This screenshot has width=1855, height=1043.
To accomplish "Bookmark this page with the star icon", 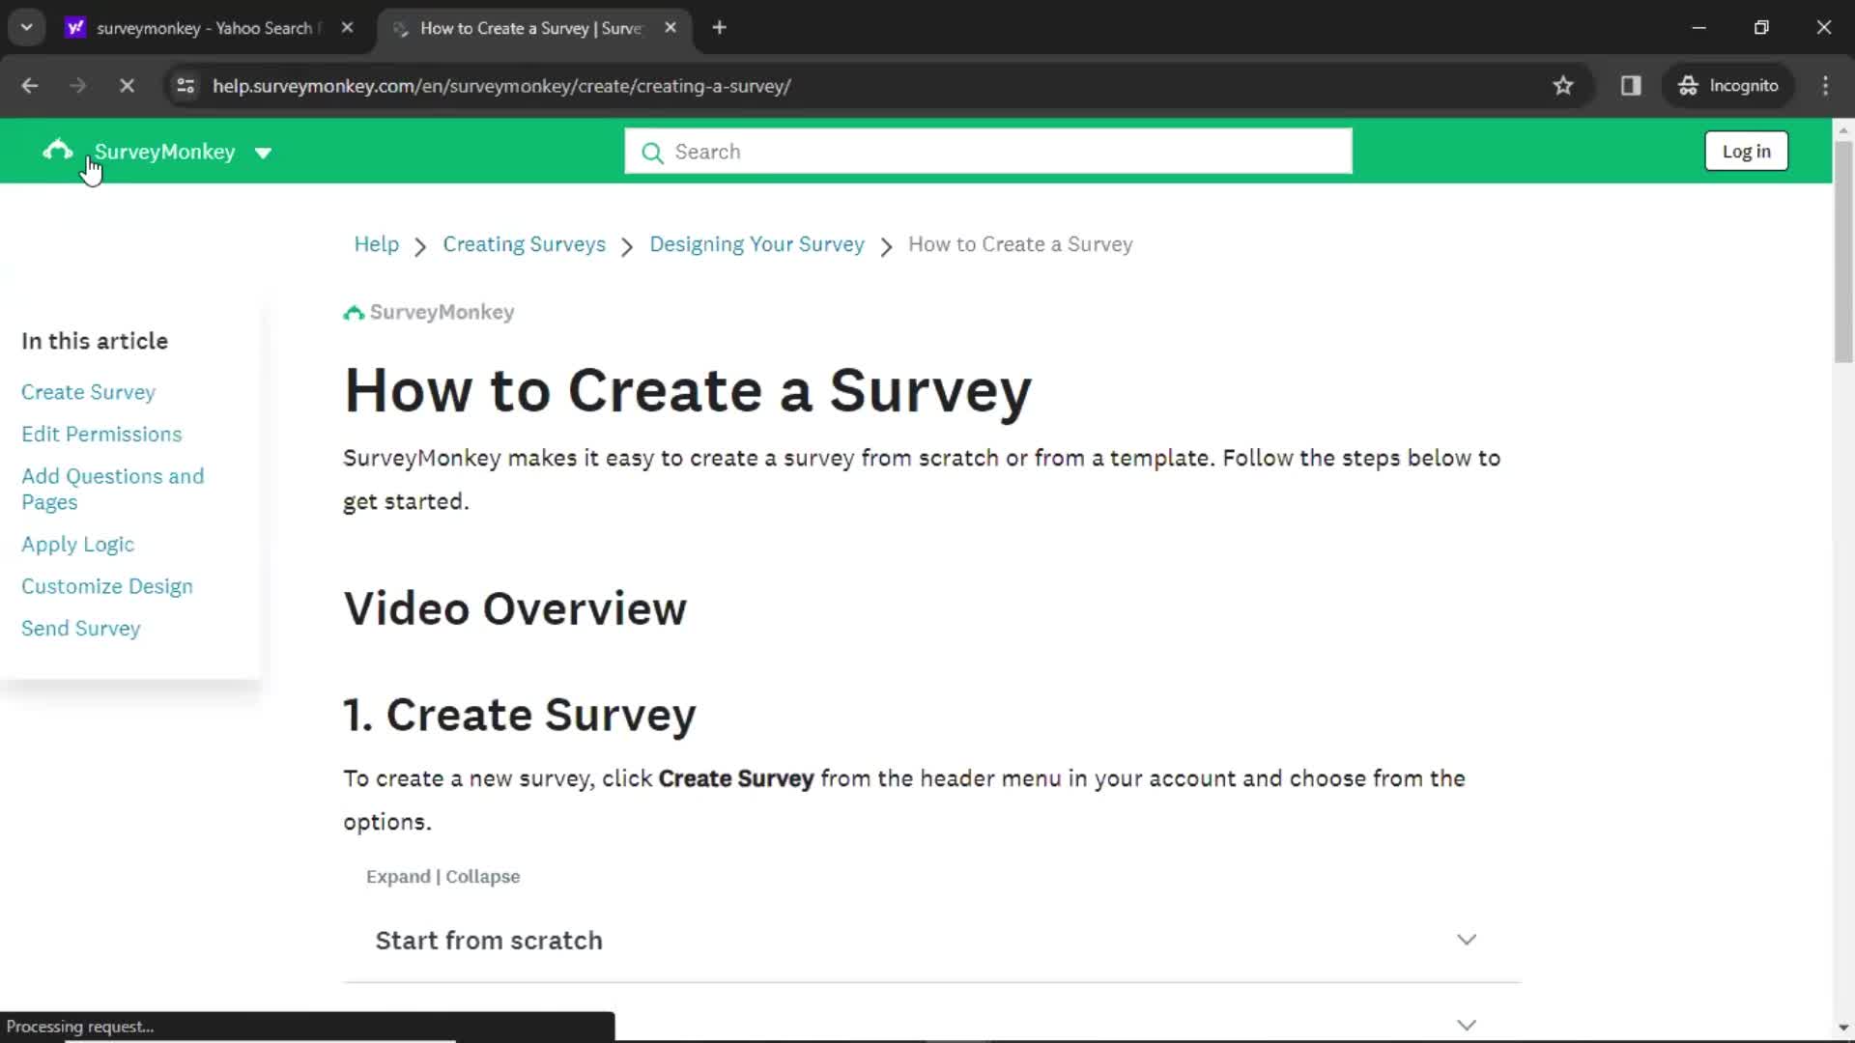I will click(1563, 86).
